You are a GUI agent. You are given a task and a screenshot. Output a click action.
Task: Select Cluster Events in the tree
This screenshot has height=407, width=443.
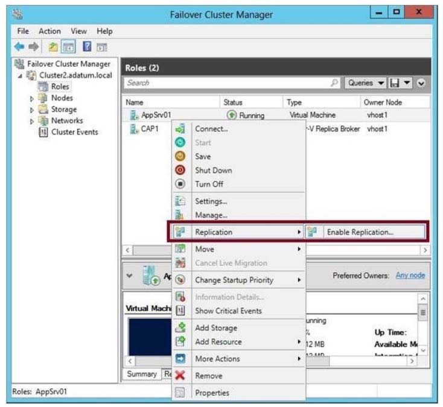(x=75, y=132)
